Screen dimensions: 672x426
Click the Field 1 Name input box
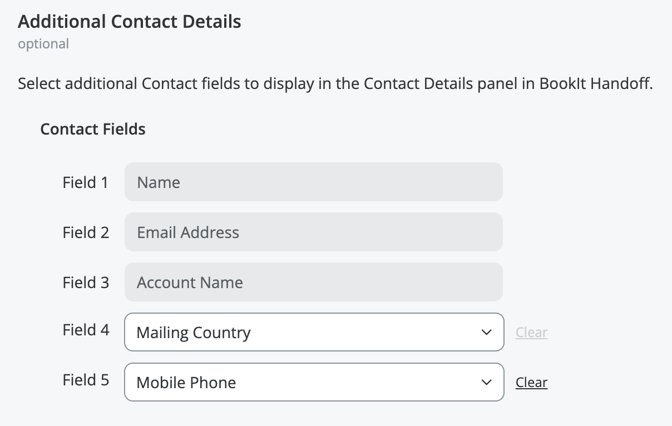point(313,182)
